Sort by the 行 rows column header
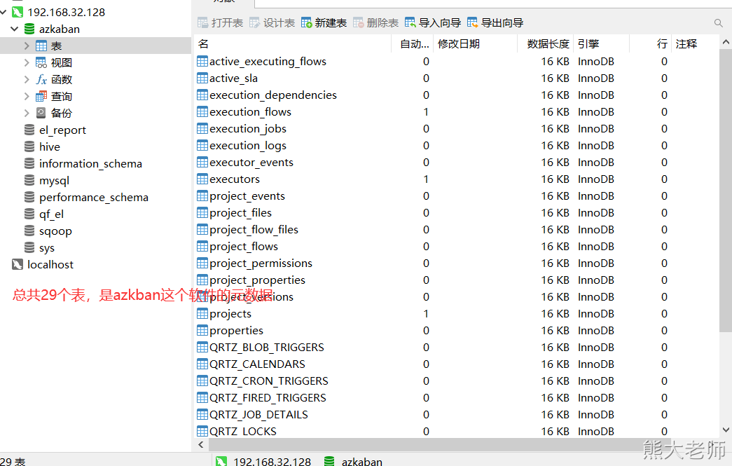Viewport: 732px width, 466px height. pos(650,44)
